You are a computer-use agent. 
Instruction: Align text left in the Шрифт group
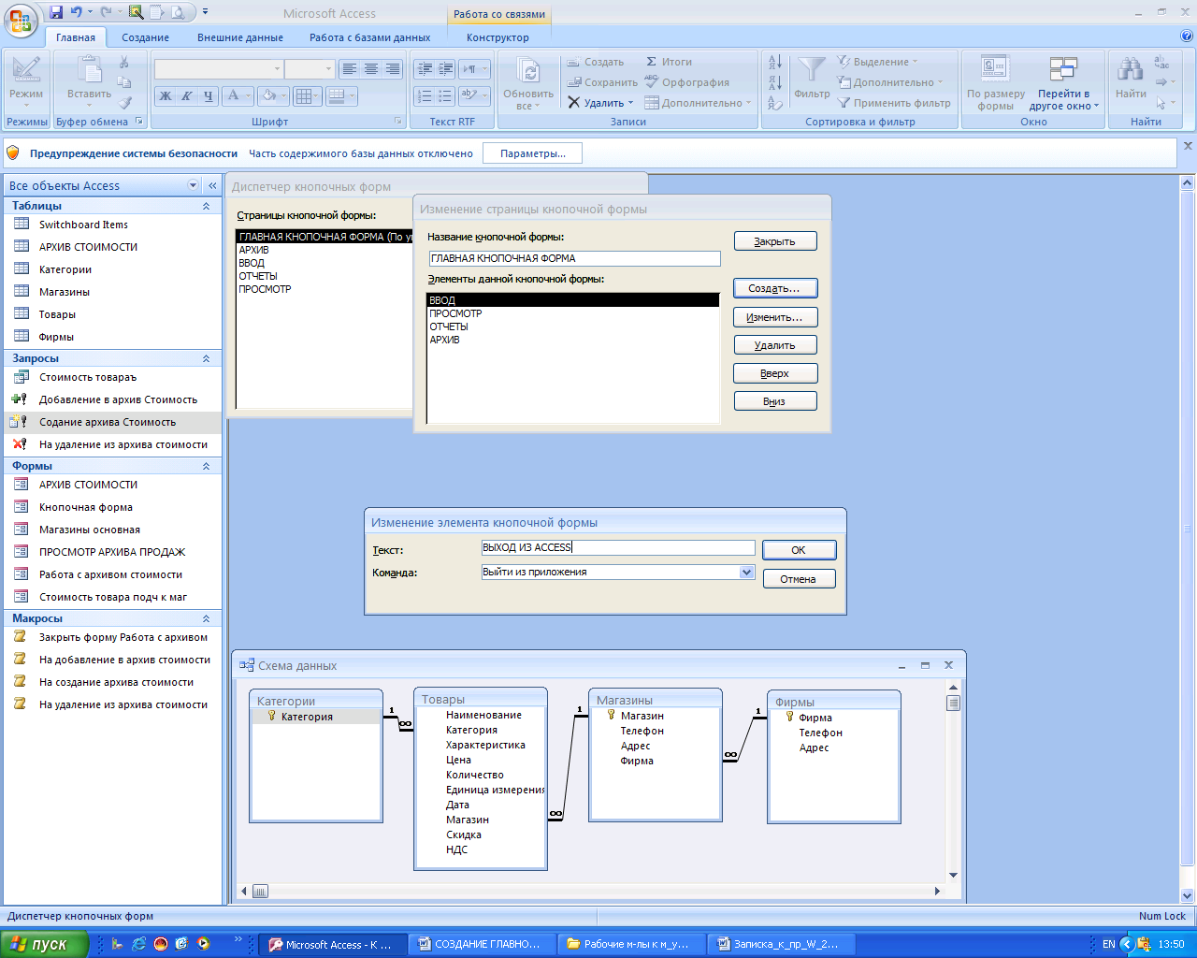tap(349, 69)
